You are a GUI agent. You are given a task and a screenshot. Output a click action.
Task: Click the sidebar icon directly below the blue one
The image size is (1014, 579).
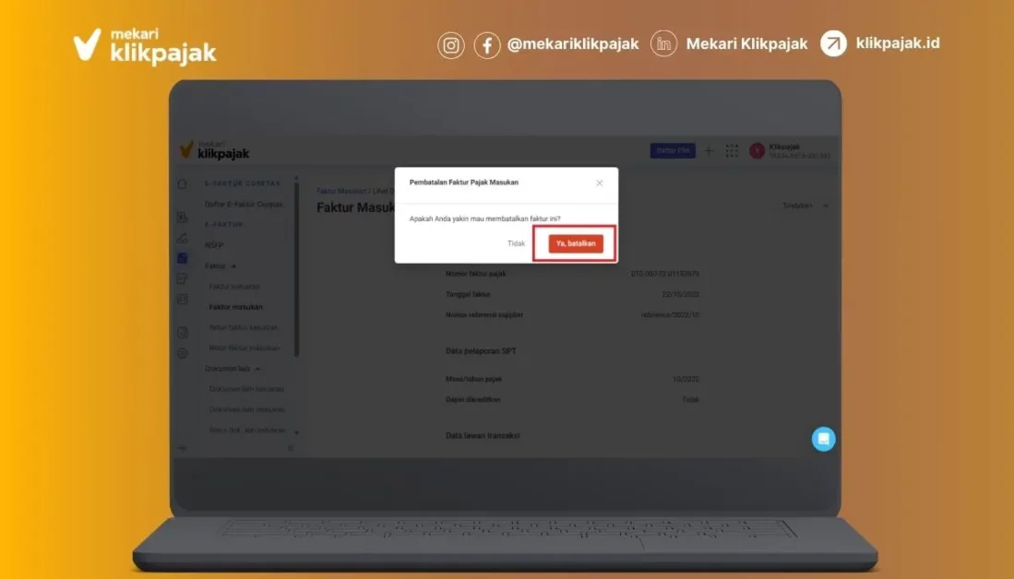pos(183,278)
